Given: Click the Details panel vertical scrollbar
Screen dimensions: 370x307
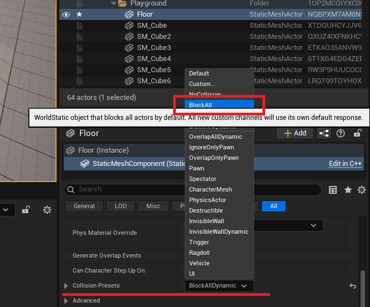Looking at the screenshot, I should click(x=363, y=289).
